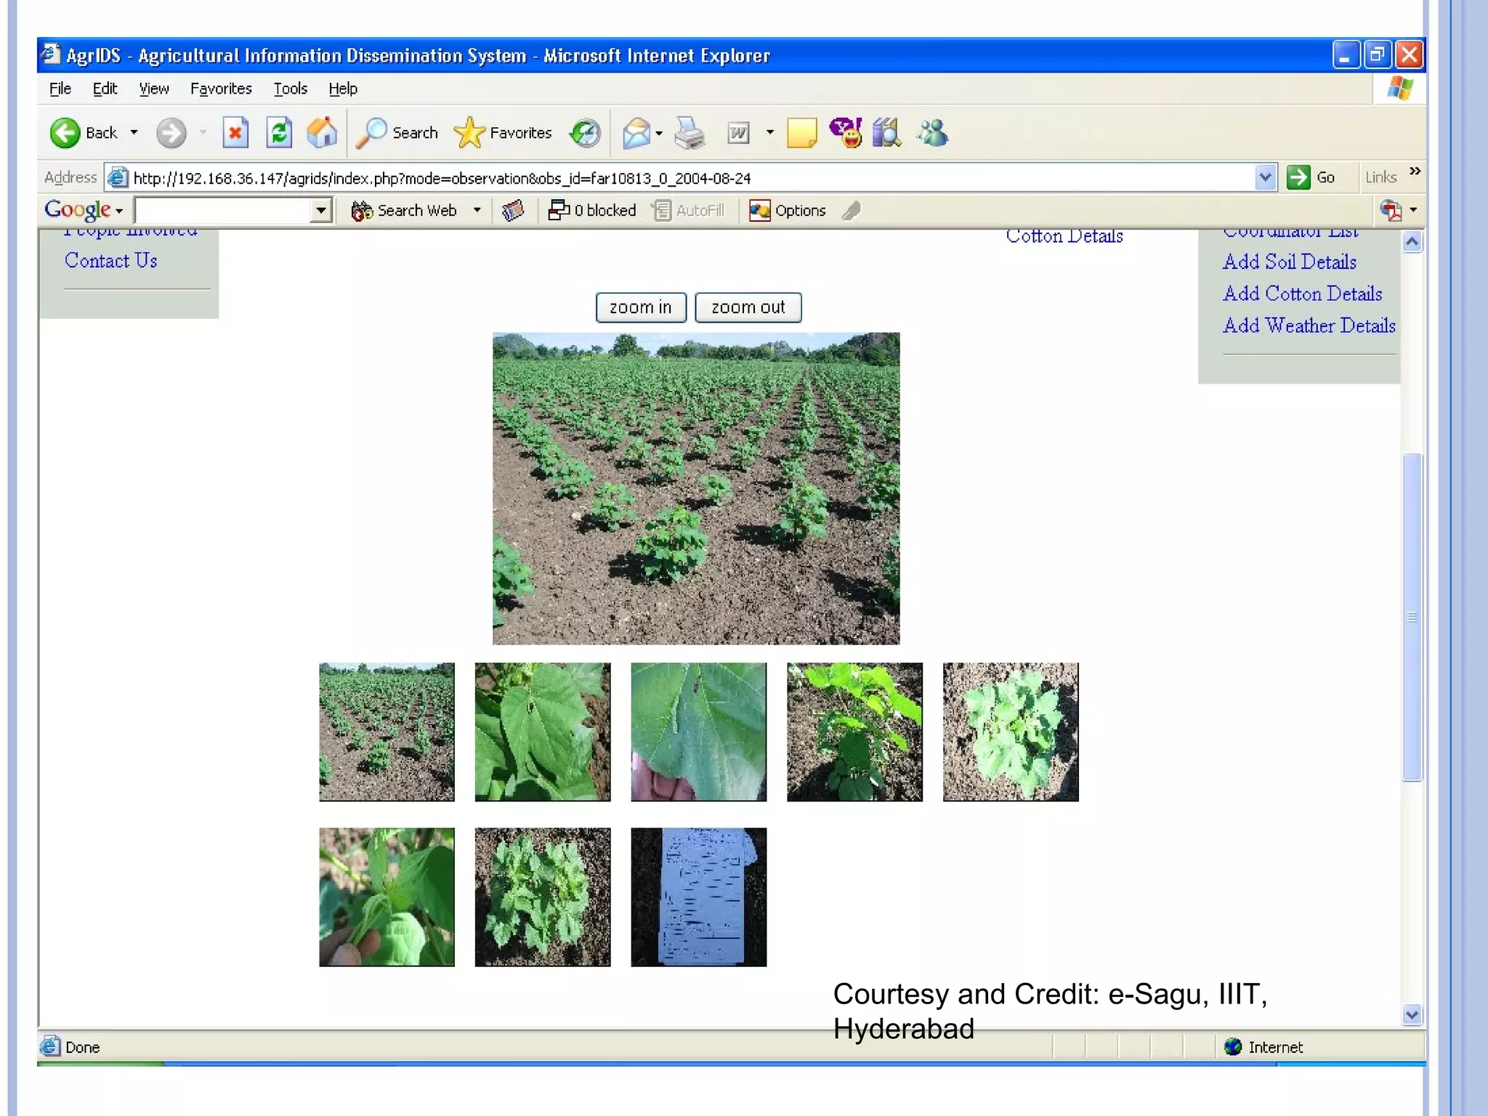Open the Mail dropdown arrow

click(659, 133)
